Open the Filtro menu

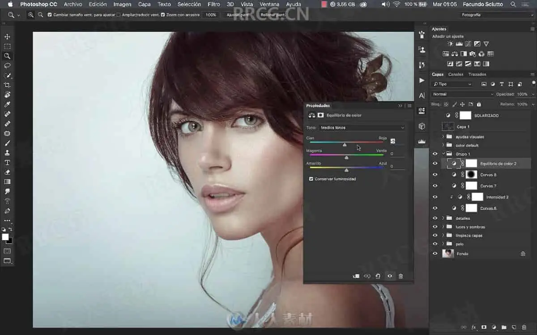214,4
